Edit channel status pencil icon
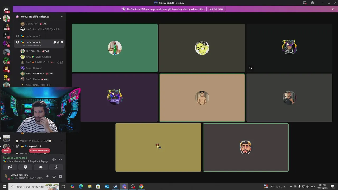 (40, 46)
